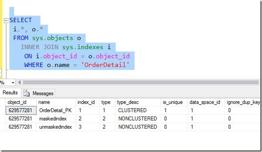Viewport: 262px width, 152px height.
Task: Select is_unique value in OrderDetail_PK row
Action: [174, 110]
